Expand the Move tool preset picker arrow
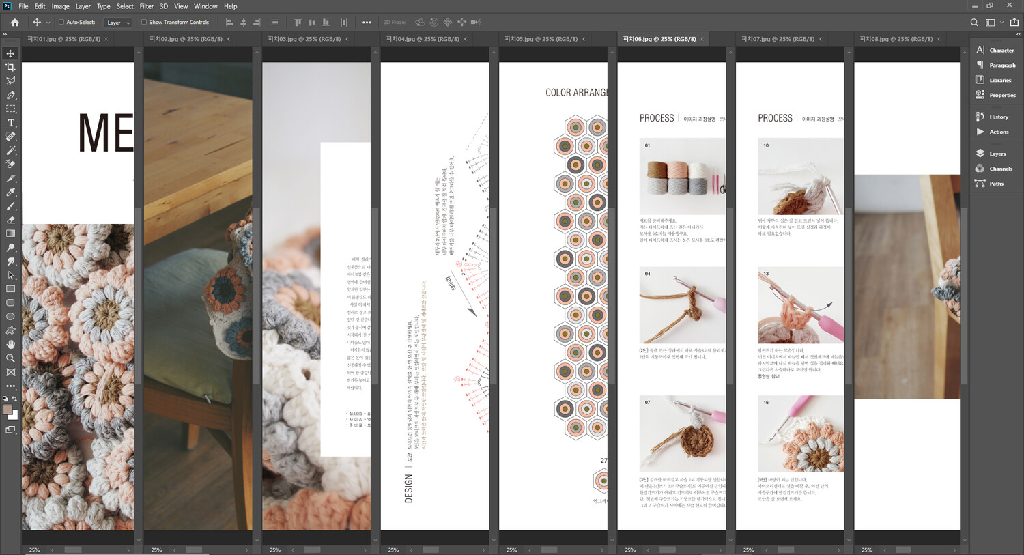The image size is (1024, 555). (x=48, y=23)
